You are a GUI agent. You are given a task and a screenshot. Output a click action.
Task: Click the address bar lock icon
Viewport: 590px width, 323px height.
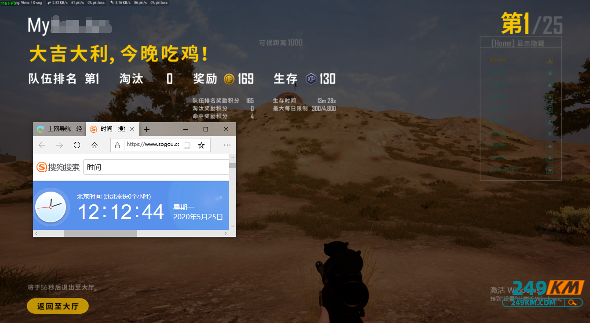point(117,145)
